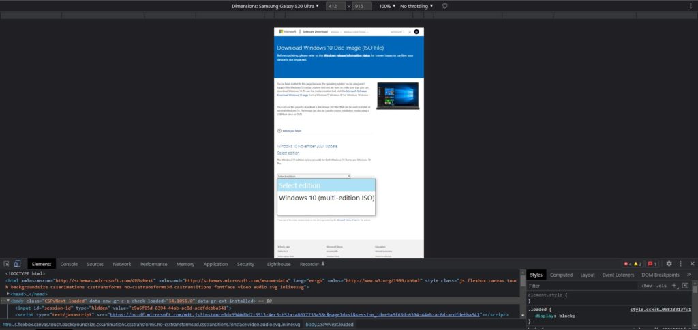
Task: Collapse the body element node
Action: point(8,301)
